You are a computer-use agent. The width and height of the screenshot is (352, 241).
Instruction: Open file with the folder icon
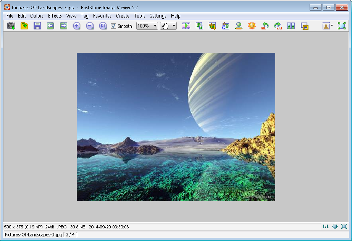click(x=24, y=26)
